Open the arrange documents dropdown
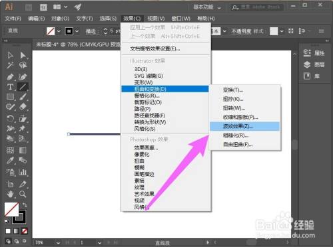The width and height of the screenshot is (333, 247). tap(60, 7)
